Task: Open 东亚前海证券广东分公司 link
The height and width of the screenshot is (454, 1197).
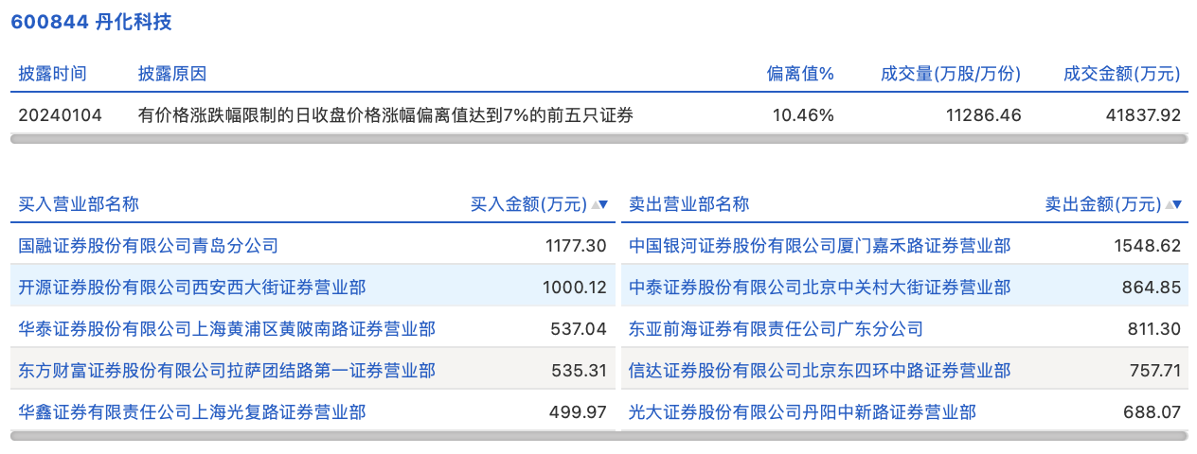Action: [x=777, y=329]
